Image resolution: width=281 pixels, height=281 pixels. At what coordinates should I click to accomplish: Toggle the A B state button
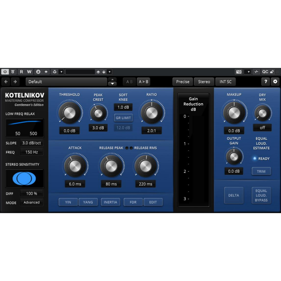tap(130, 82)
